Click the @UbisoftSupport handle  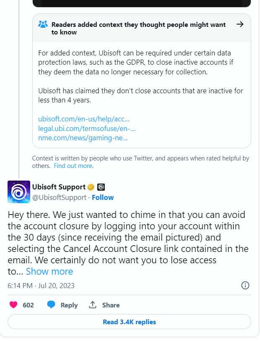(59, 197)
